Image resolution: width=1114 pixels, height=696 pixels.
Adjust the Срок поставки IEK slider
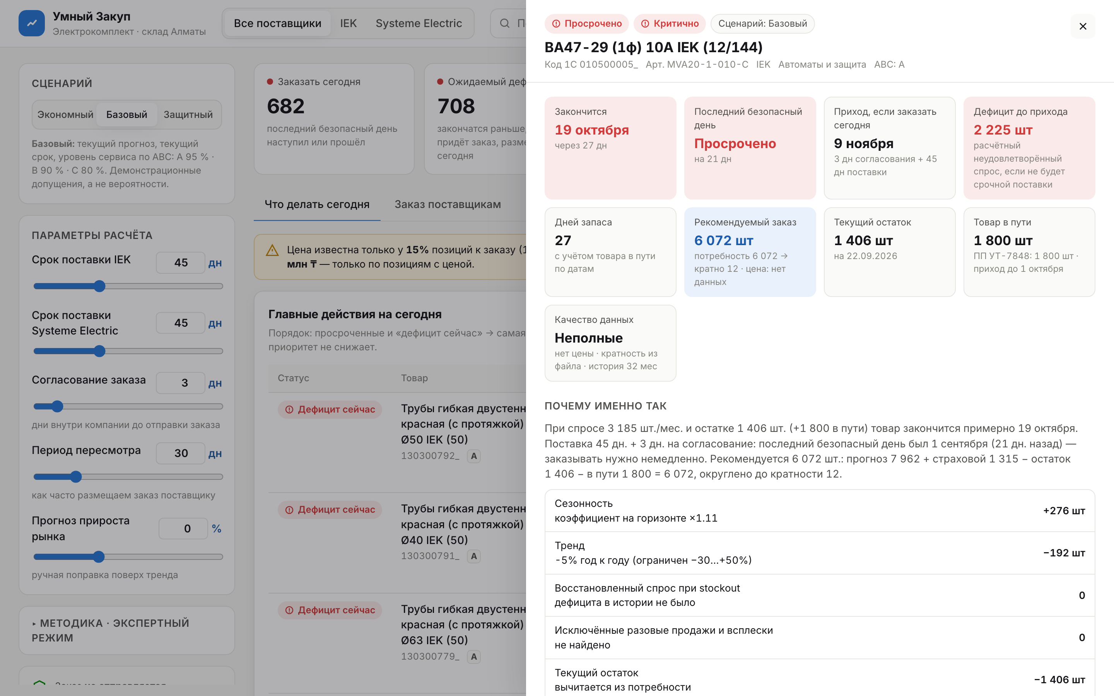pyautogui.click(x=128, y=286)
